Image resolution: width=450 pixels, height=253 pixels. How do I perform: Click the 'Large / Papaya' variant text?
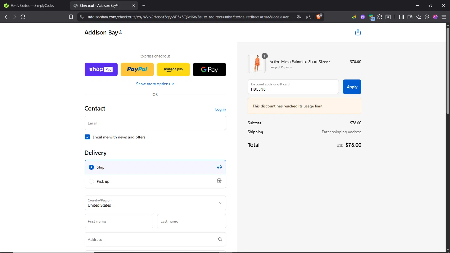(280, 67)
